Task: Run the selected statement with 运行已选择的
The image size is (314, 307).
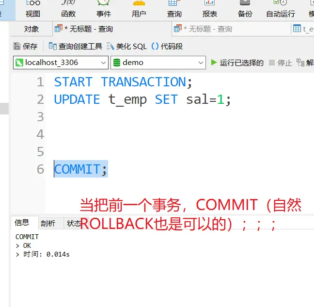Action: click(x=237, y=63)
